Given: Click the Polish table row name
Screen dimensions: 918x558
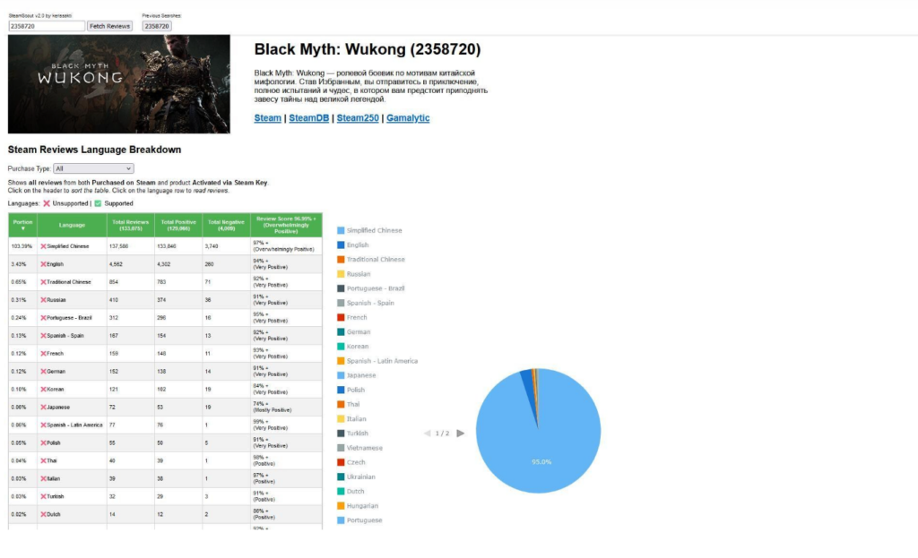Looking at the screenshot, I should (54, 442).
